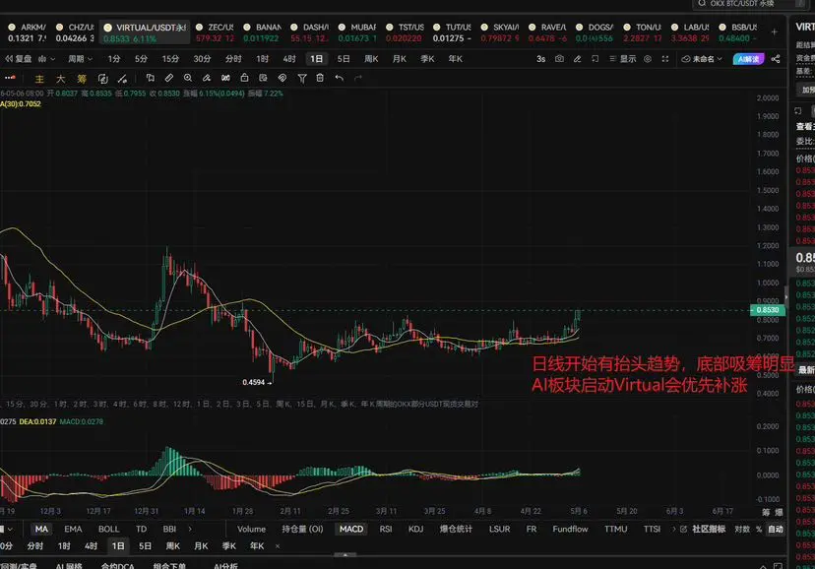This screenshot has height=569, width=815.
Task: Open the 3s refresh interval setting
Action: click(x=540, y=59)
